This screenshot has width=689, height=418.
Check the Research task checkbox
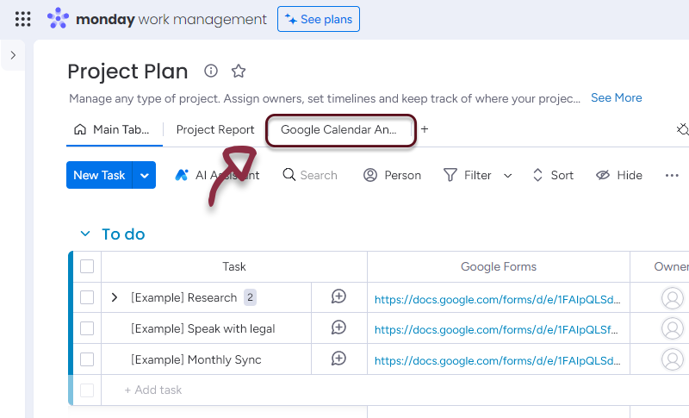(x=87, y=297)
